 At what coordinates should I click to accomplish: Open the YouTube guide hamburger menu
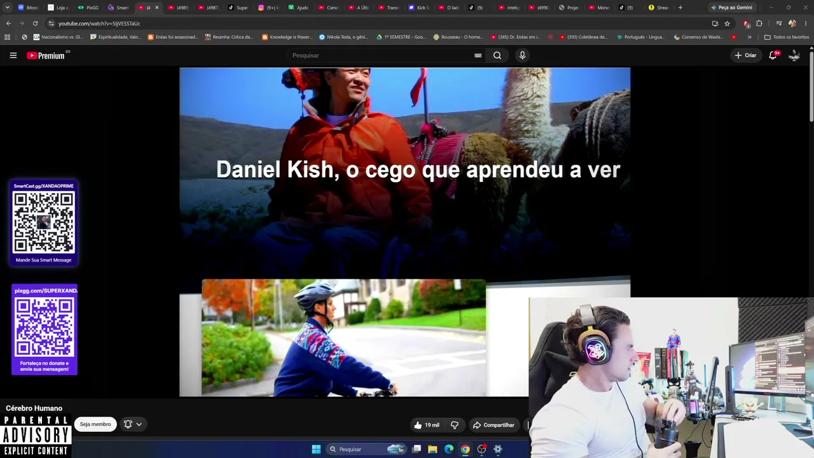coord(13,55)
